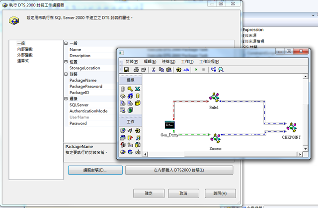The height and width of the screenshot is (208, 318).
Task: Click the blue 'a|b' annotation icon
Action: pos(186,70)
